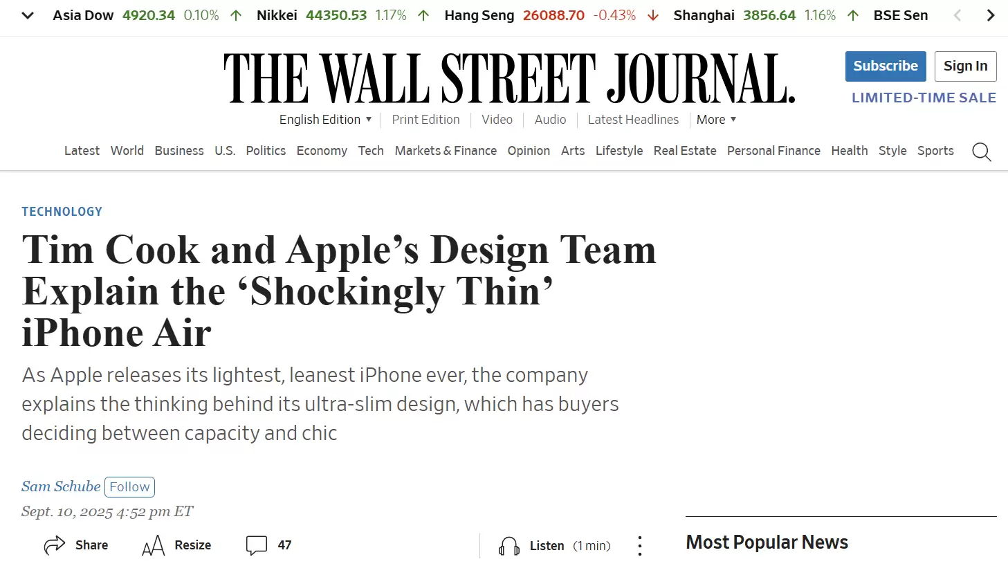
Task: Select the Resize text icon
Action: (152, 545)
